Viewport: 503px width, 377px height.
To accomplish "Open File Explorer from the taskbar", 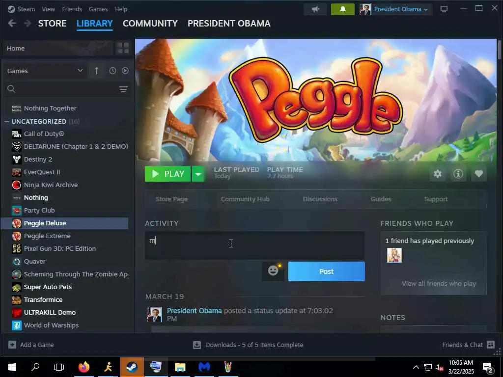I will [x=180, y=367].
